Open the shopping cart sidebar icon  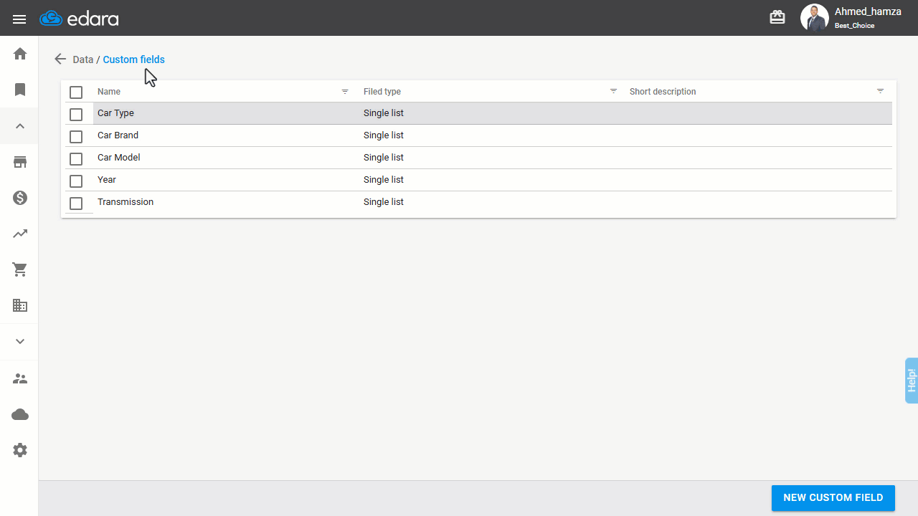(x=20, y=269)
